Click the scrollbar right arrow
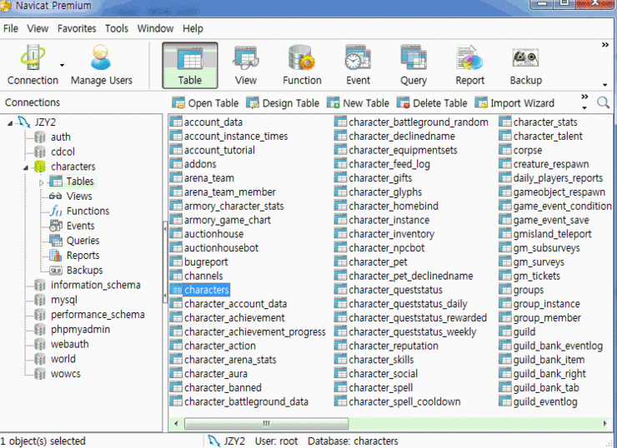The height and width of the screenshot is (448, 617). (604, 424)
